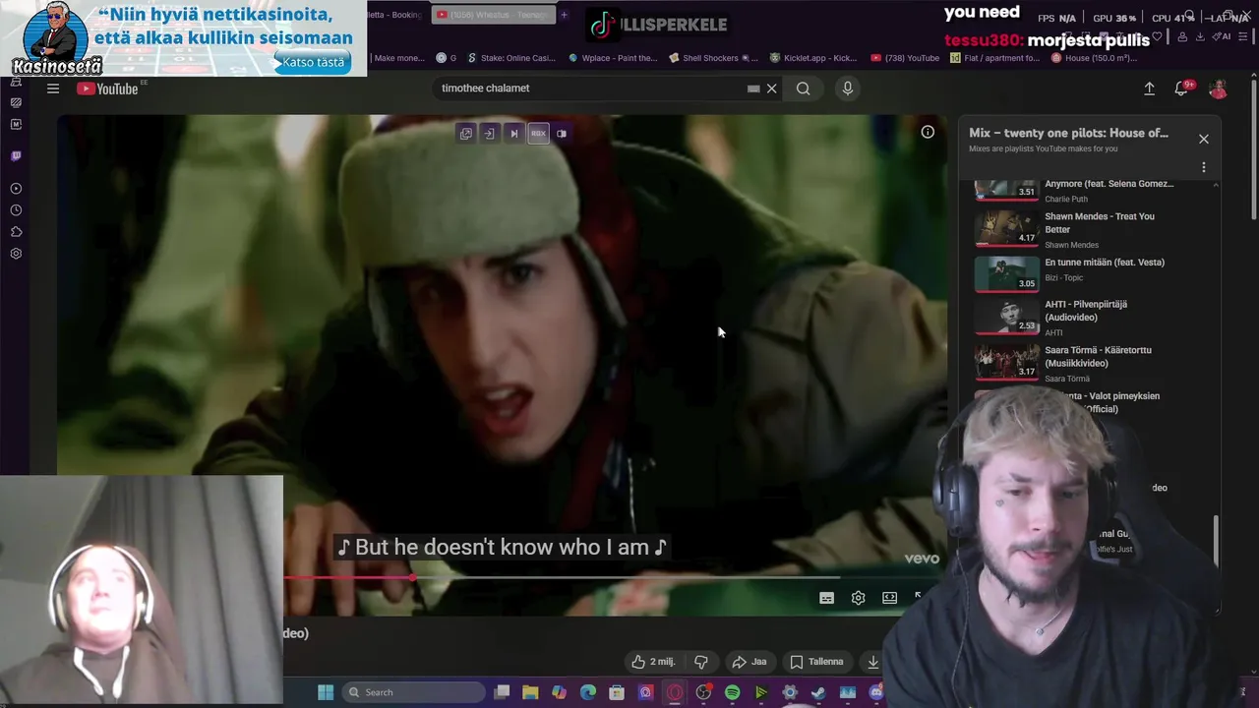The width and height of the screenshot is (1259, 708).
Task: Open the Opera sidebar extensions cube icon
Action: click(x=16, y=232)
